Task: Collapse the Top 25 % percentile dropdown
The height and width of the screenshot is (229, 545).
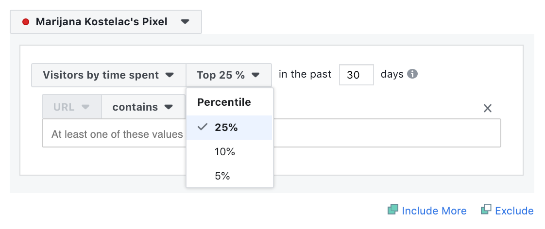Action: (x=228, y=75)
